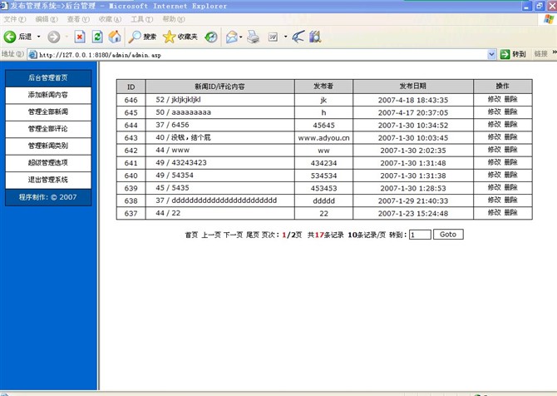This screenshot has height=396, width=557.
Task: Click the rightmost toolbar icon
Action: [315, 37]
